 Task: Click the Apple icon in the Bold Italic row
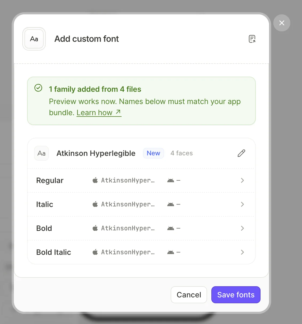(95, 252)
